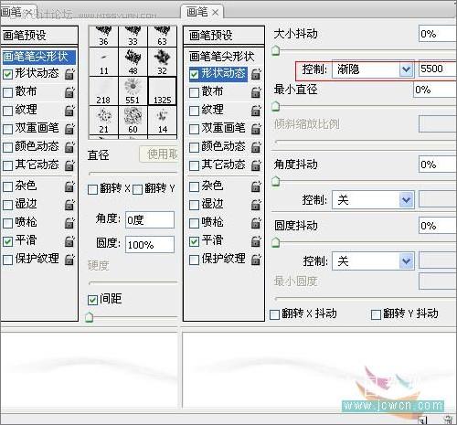Adjust the 间距 slider handle
Viewport: 457px width, 425px height.
coord(90,317)
